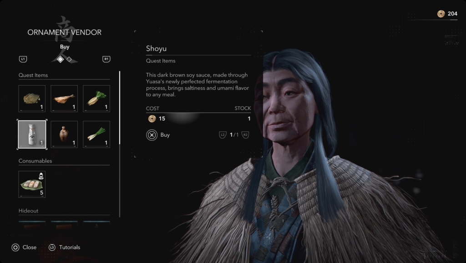
Task: Switch to the second tab diamond
Action: (69, 59)
